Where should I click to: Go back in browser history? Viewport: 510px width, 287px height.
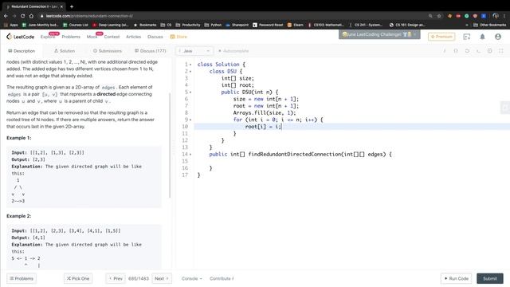coord(6,16)
